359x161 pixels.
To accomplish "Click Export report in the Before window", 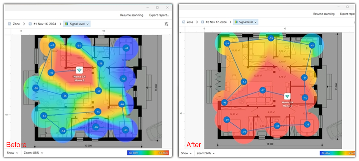I will [159, 15].
